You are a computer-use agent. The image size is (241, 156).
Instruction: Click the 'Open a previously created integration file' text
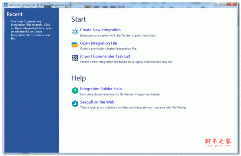[x=108, y=49]
